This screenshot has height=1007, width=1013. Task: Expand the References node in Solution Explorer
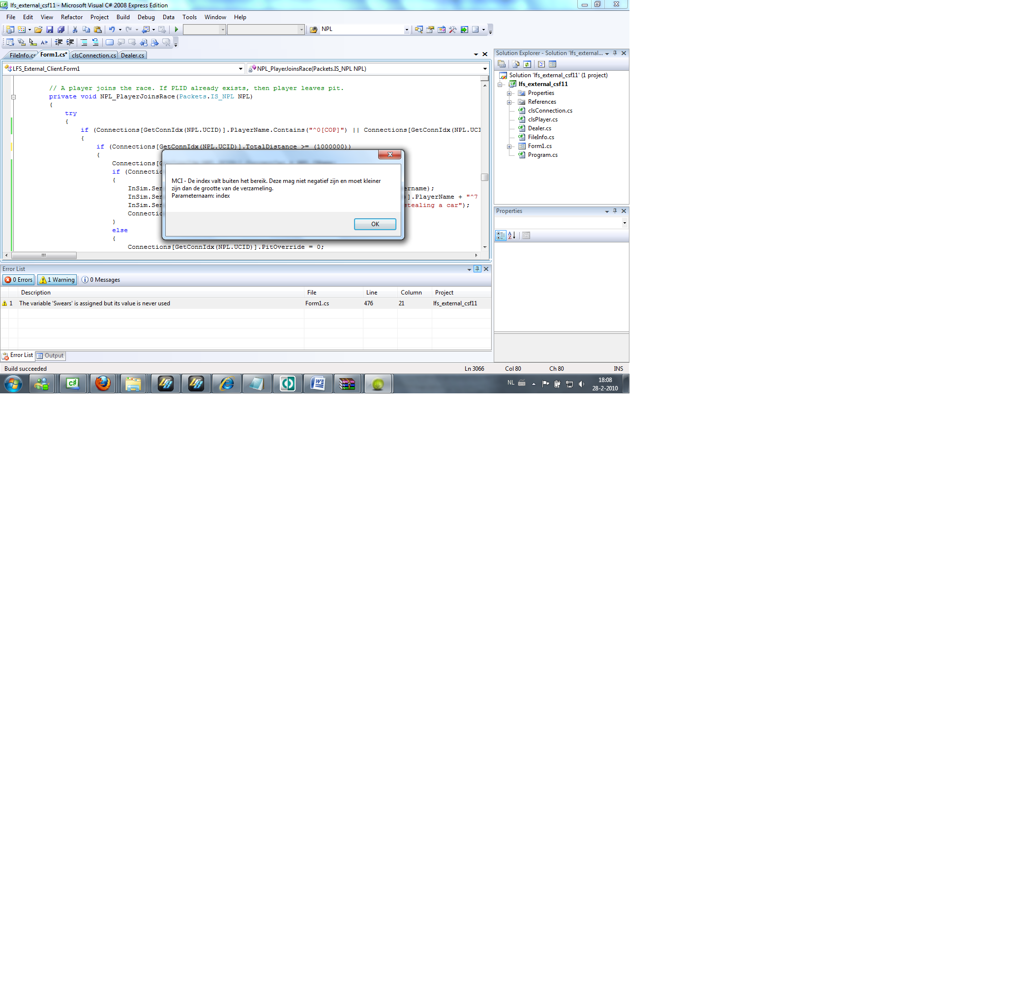(x=509, y=102)
